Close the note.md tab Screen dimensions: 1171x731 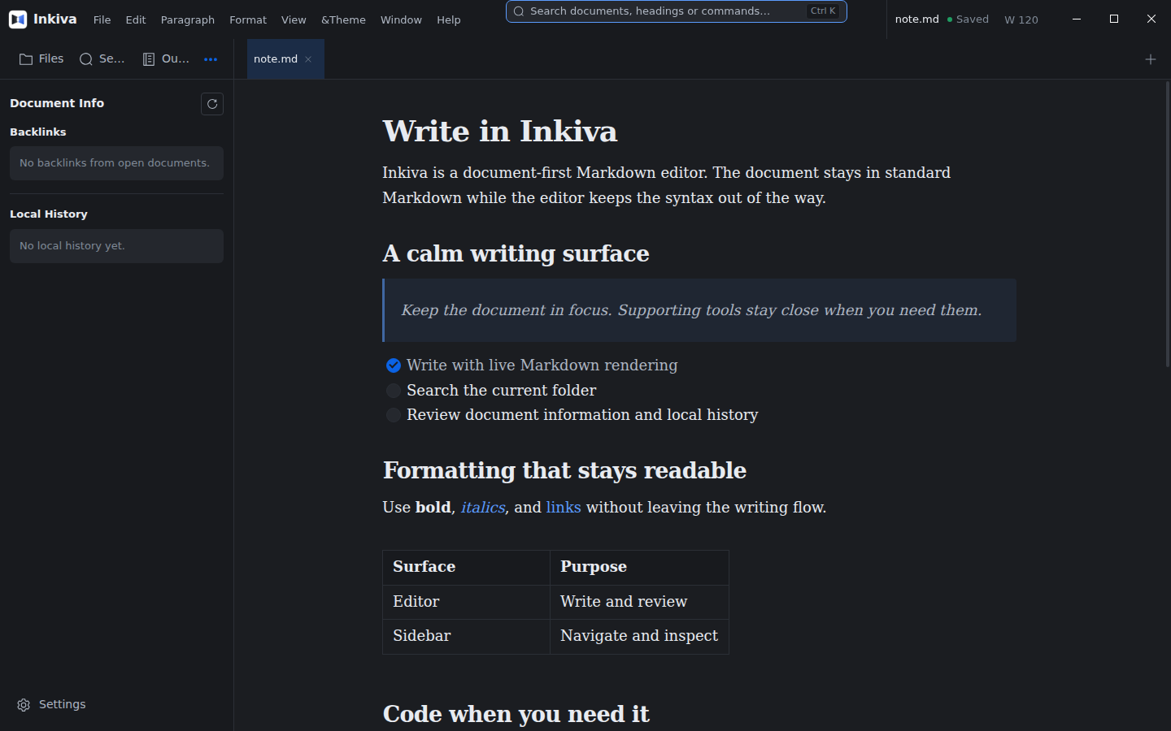tap(308, 59)
